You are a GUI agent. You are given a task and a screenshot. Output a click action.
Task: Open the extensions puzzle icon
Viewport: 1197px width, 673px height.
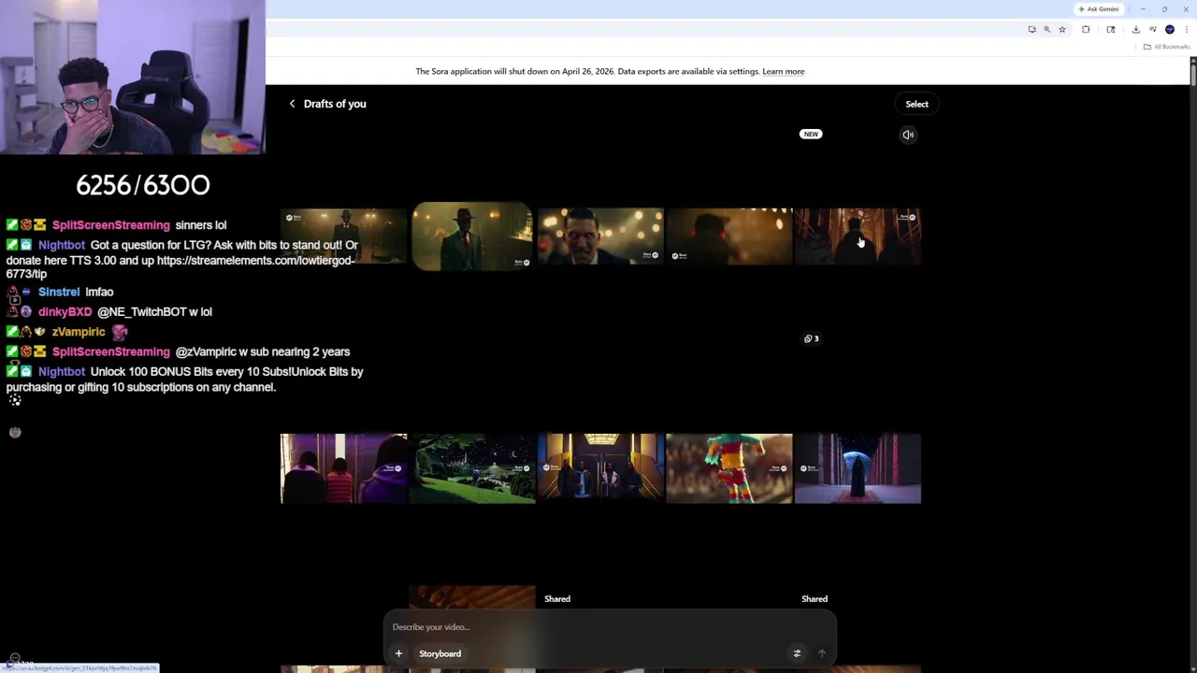pyautogui.click(x=1086, y=30)
